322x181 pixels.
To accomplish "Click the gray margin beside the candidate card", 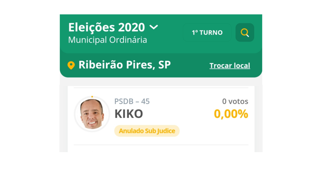I will click(258, 120).
